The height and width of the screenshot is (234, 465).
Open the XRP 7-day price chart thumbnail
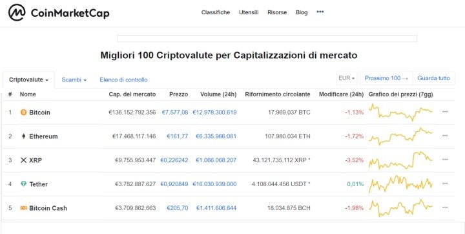pos(400,160)
